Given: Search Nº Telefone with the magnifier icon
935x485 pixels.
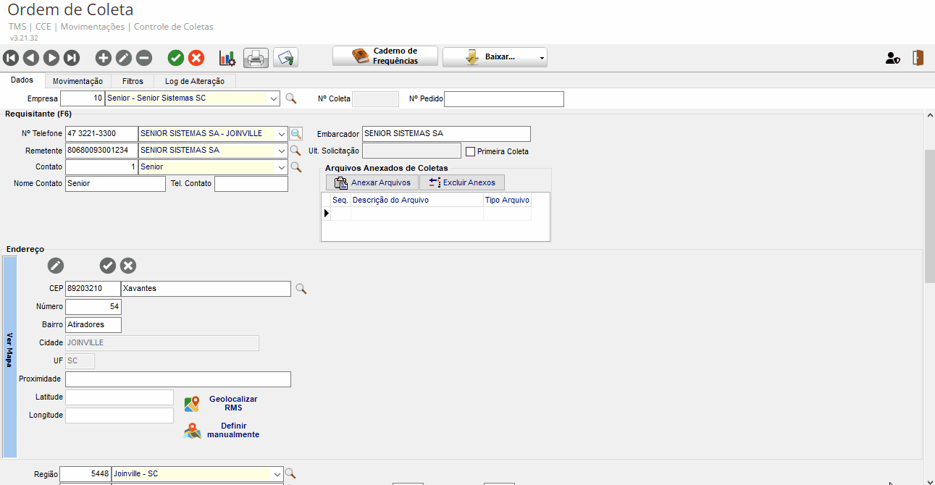Looking at the screenshot, I should 295,134.
